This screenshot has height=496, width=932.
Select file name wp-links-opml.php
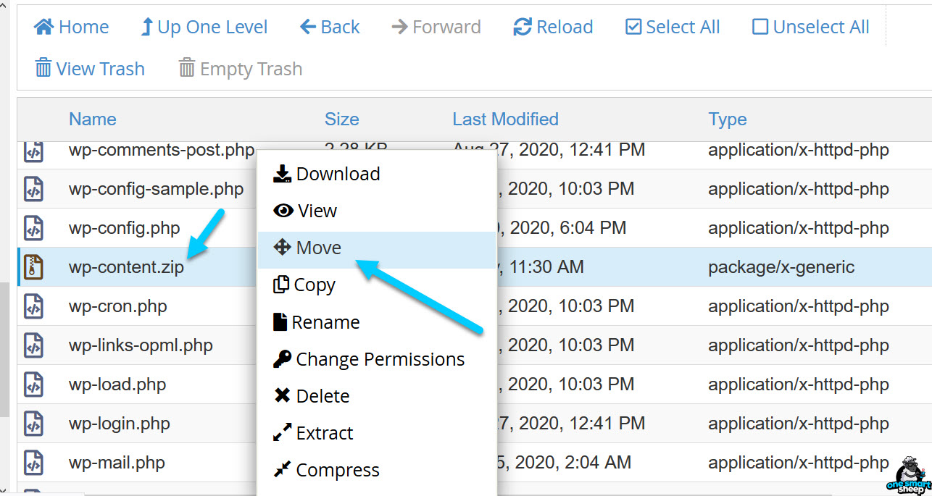141,345
